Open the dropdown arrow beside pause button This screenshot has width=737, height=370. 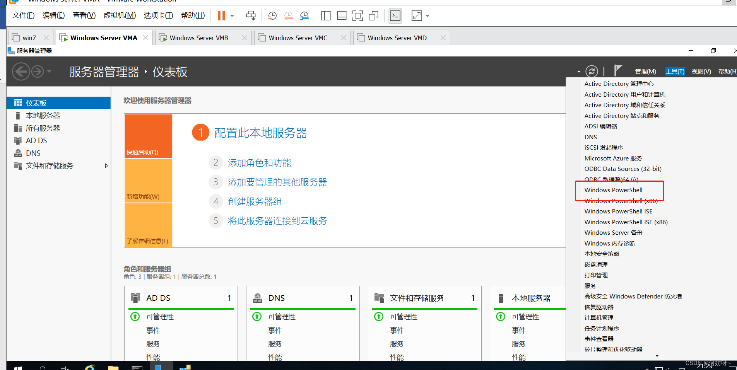(232, 16)
